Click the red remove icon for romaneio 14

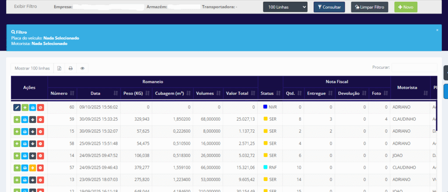pyautogui.click(x=40, y=156)
